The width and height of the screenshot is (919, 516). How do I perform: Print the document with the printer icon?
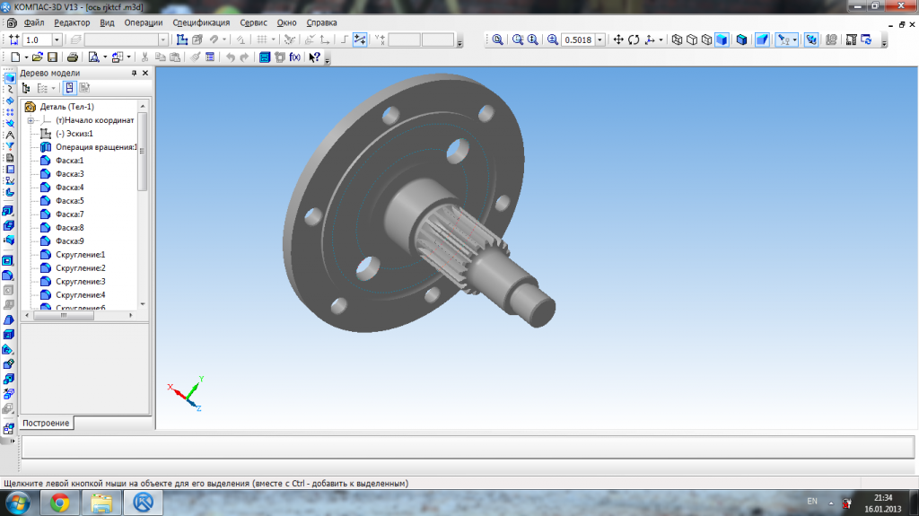tap(72, 57)
